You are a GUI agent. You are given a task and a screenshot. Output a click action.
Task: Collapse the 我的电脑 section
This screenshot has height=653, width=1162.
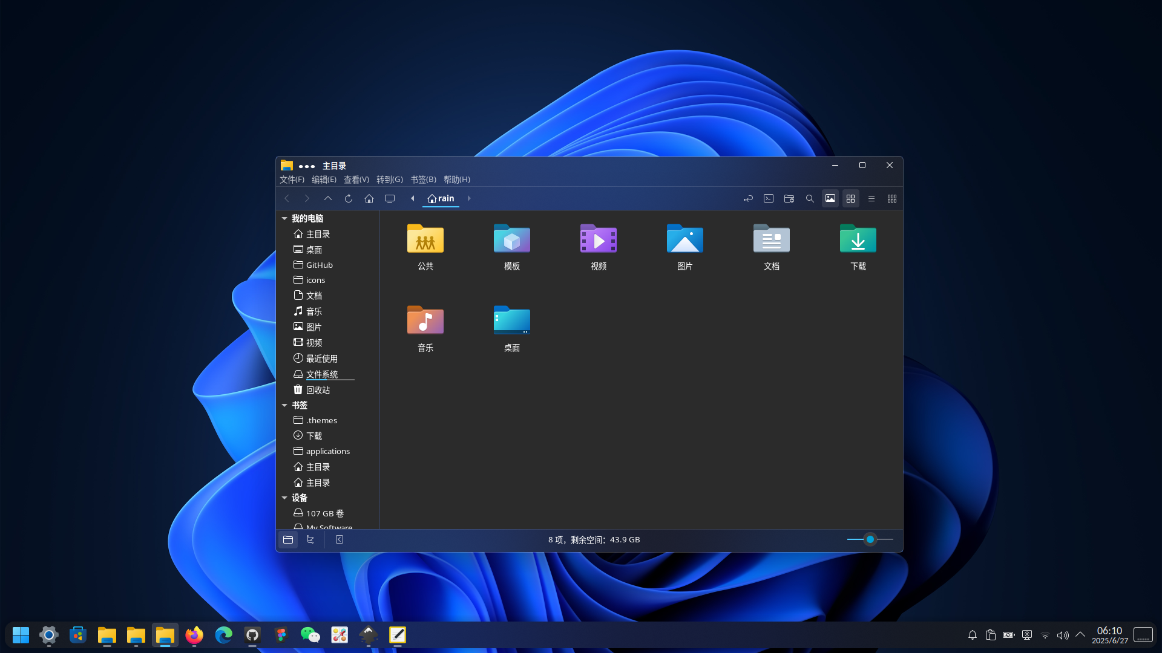point(284,218)
